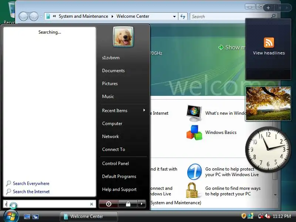Click Switch between windows quick launch icon
Viewport: 296px width, 222px height.
tap(36, 216)
